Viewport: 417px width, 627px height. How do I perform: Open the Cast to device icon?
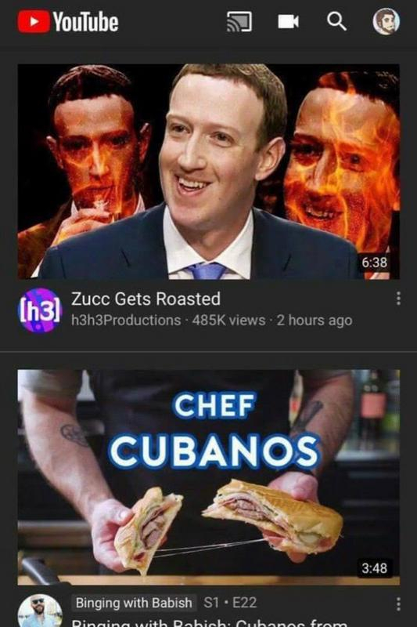(x=239, y=21)
